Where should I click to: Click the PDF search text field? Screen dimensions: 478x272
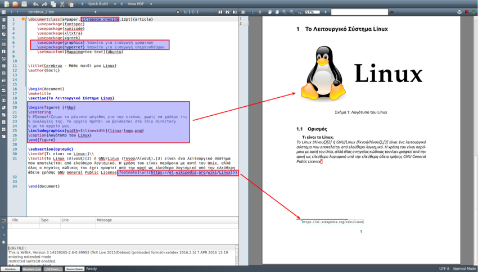(x=359, y=12)
